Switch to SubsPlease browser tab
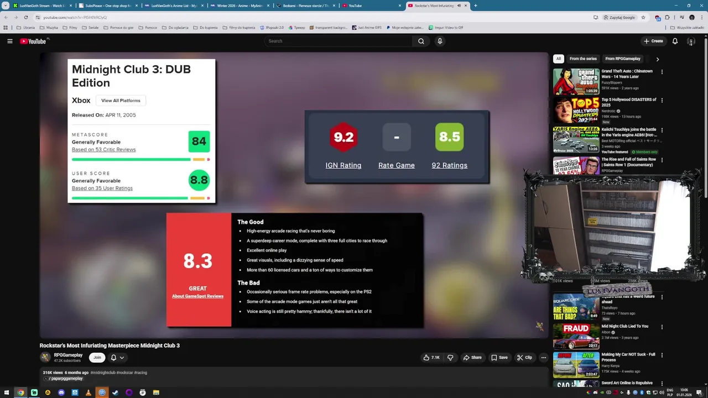Screen dimensions: 708x398 107,6
